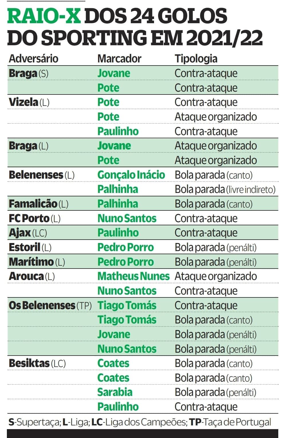This screenshot has height=438, width=286.
Task: Click the Famalicão (L) opponent label
Action: pyautogui.click(x=39, y=204)
